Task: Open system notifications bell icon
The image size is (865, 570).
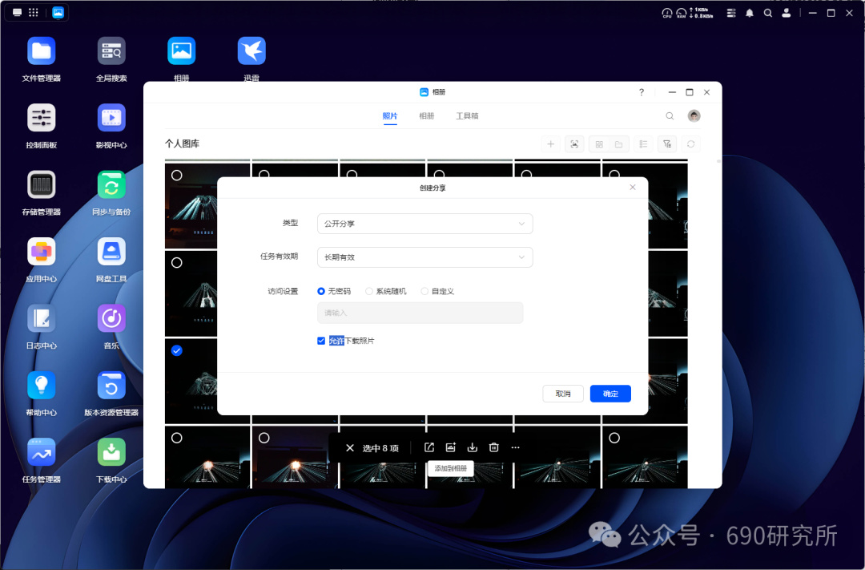Action: point(749,13)
